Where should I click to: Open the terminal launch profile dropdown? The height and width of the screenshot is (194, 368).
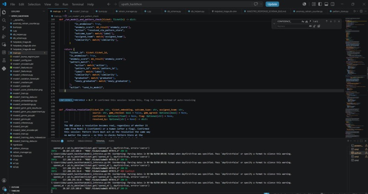(351, 141)
